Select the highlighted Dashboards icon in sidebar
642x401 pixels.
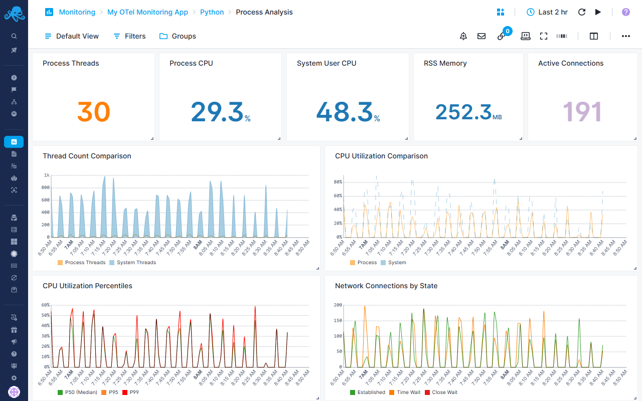[x=14, y=141]
